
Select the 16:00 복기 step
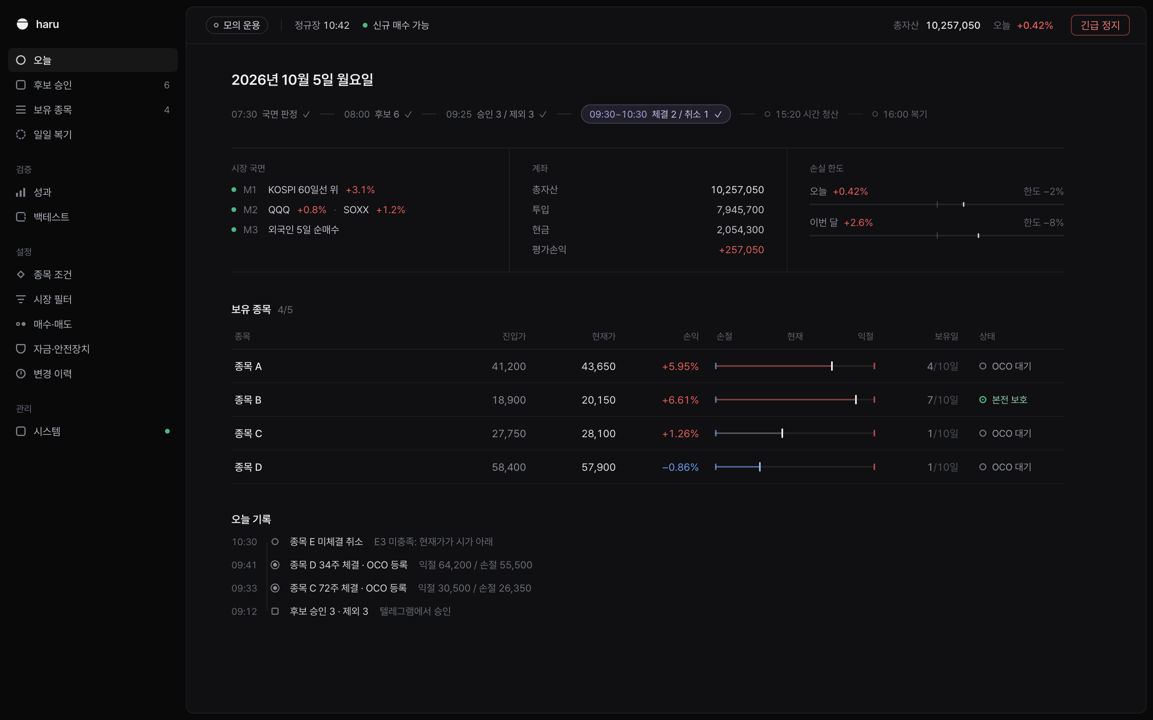click(900, 114)
